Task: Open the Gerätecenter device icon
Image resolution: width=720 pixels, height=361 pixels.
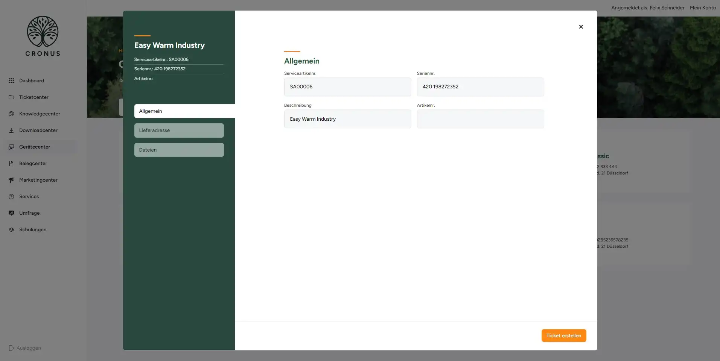Action: pyautogui.click(x=11, y=147)
